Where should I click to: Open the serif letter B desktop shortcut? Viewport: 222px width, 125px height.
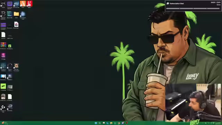pos(3,14)
